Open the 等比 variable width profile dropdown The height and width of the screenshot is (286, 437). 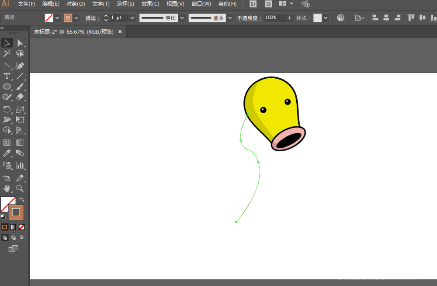[x=182, y=18]
